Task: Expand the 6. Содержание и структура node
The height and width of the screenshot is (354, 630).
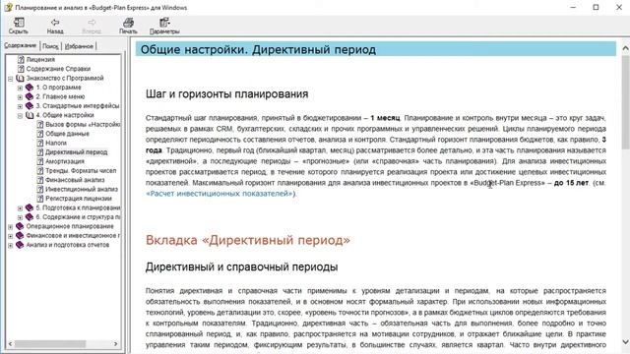Action: [20, 217]
